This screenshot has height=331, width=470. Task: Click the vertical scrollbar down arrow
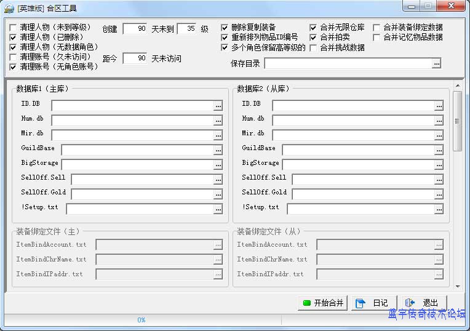click(457, 285)
